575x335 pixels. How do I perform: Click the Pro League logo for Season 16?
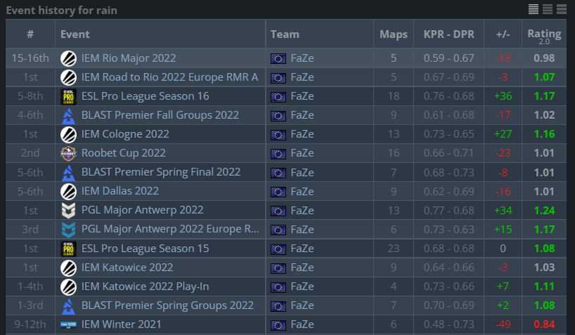click(68, 96)
